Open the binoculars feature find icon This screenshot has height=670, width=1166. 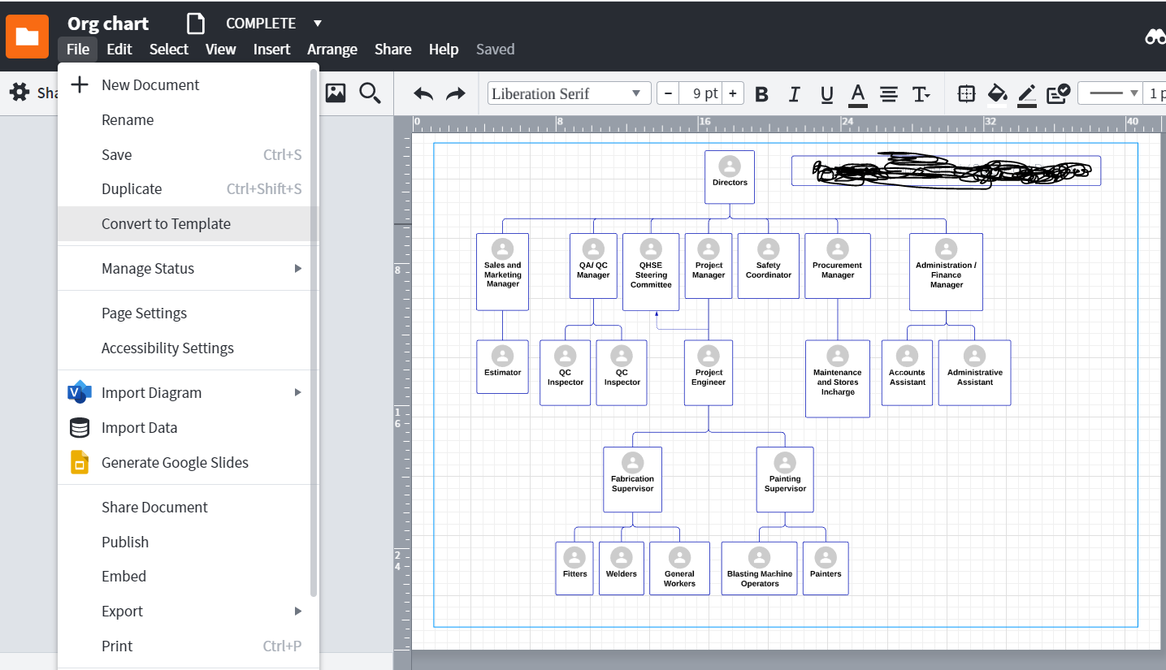pyautogui.click(x=1155, y=37)
